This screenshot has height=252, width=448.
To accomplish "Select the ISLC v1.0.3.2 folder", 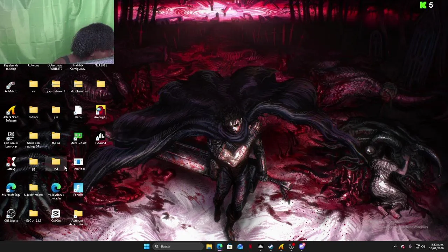I will (33, 216).
